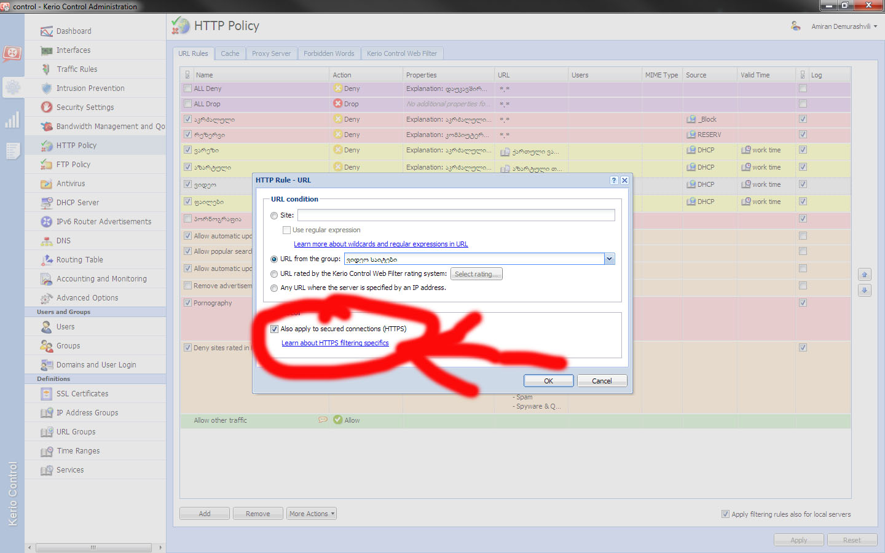Viewport: 885px width, 553px height.
Task: Open Learn about HTTPS filtering specifics link
Action: click(x=335, y=343)
